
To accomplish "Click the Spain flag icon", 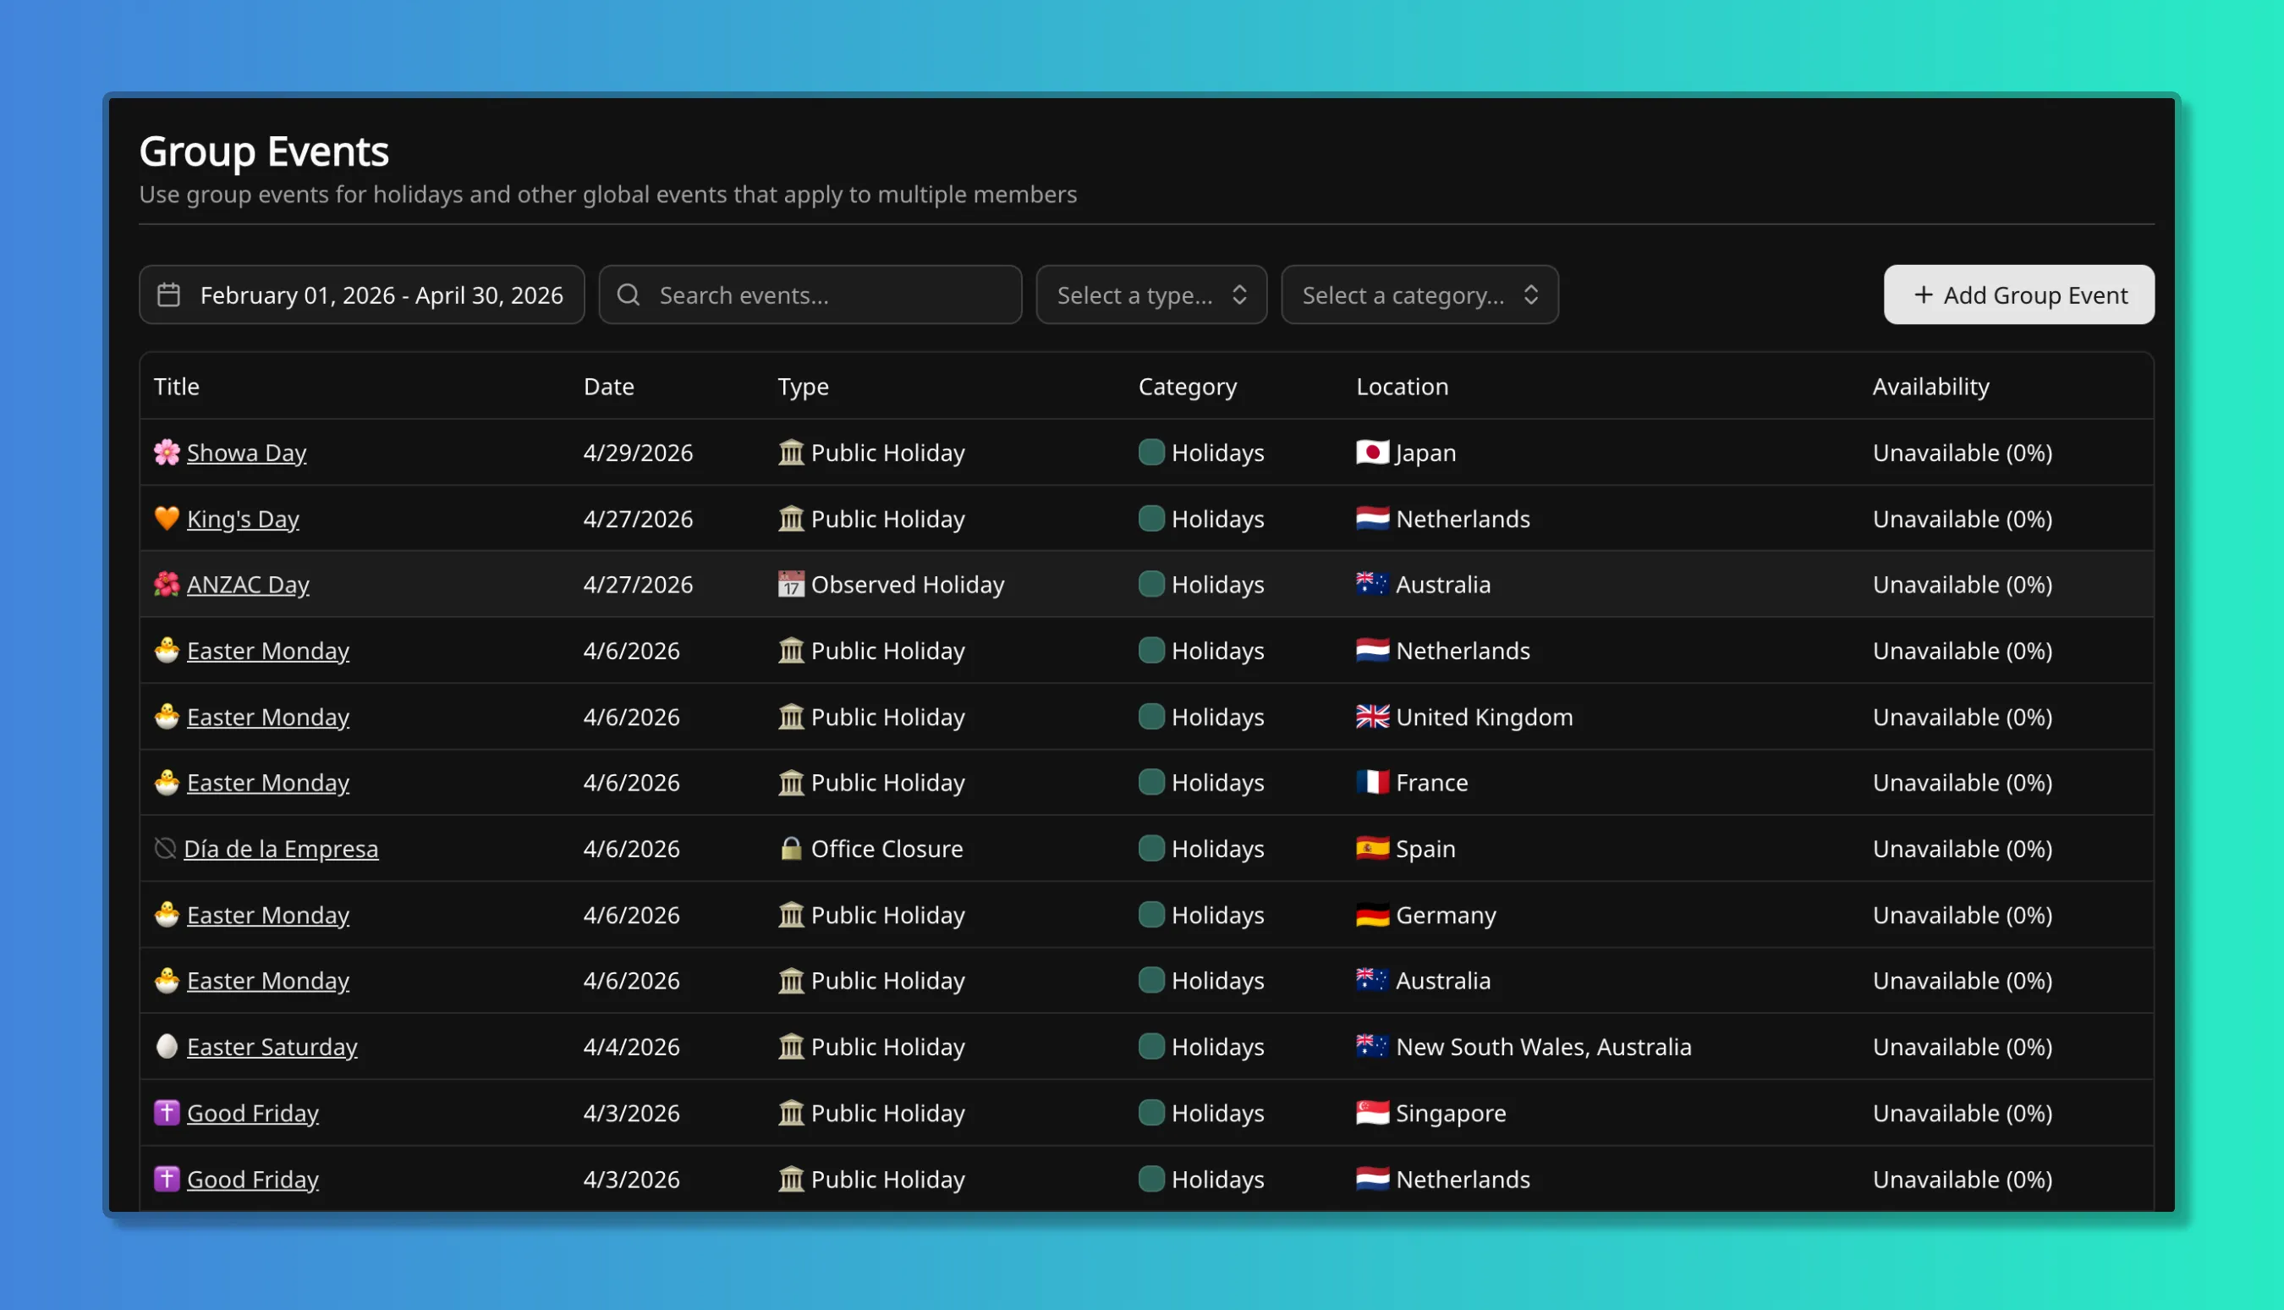I will [x=1372, y=849].
